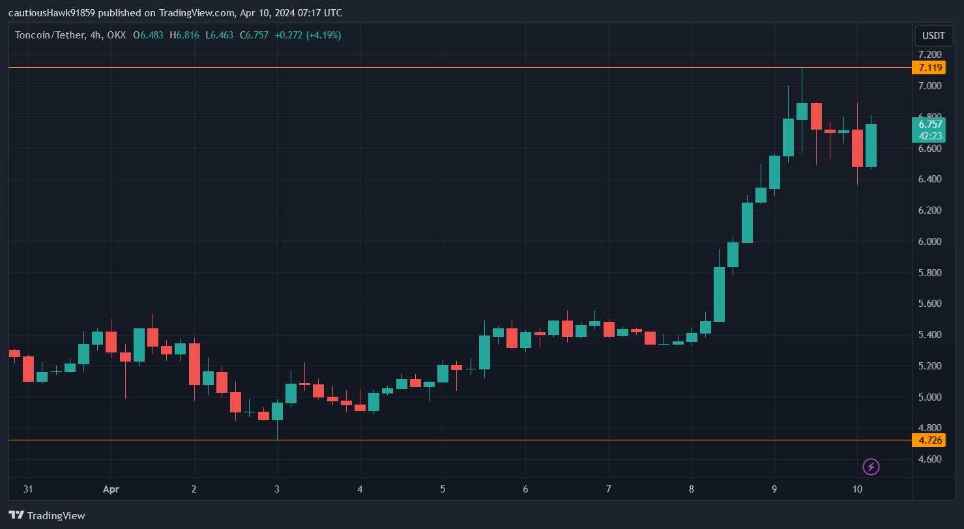This screenshot has height=529, width=964.
Task: Click the 7.200 price axis label
Action: pos(929,55)
